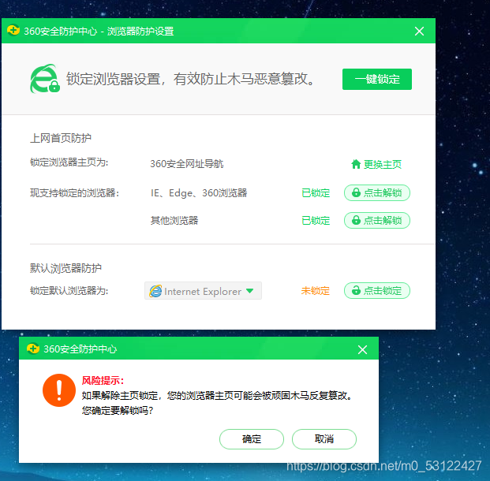Click 确定 in the risk warning dialog
This screenshot has height=481, width=490.
pyautogui.click(x=252, y=439)
